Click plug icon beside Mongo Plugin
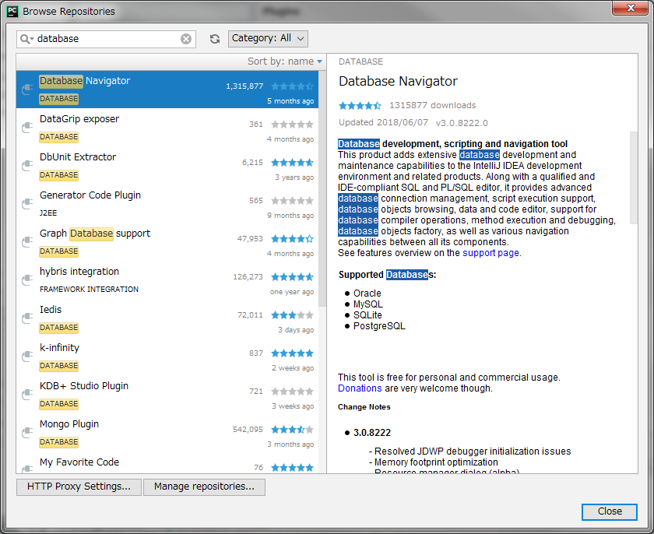654x534 pixels. point(27,432)
